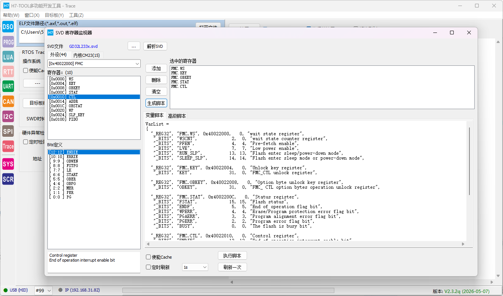Select the [0x0020] WP register
The width and height of the screenshot is (503, 296).
tap(94, 110)
